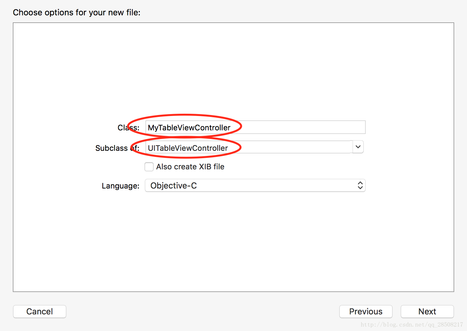This screenshot has width=467, height=331.
Task: Click the blank area above the Class field
Action: point(233,70)
